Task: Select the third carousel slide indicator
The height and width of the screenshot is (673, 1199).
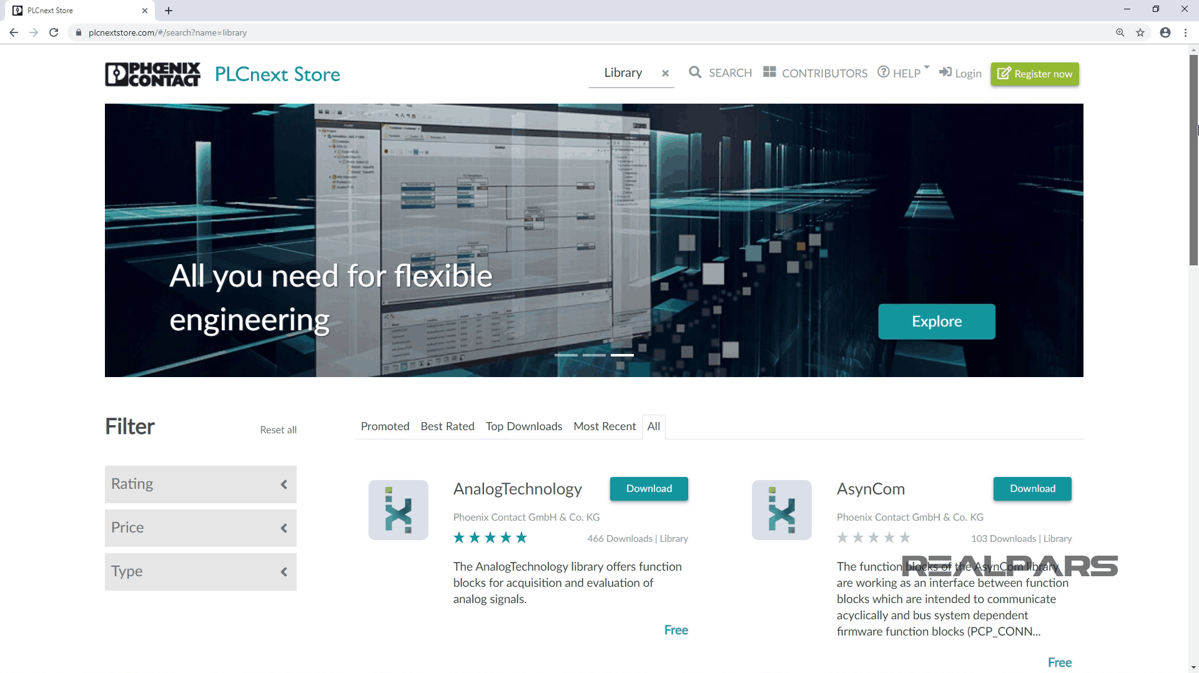Action: click(621, 355)
